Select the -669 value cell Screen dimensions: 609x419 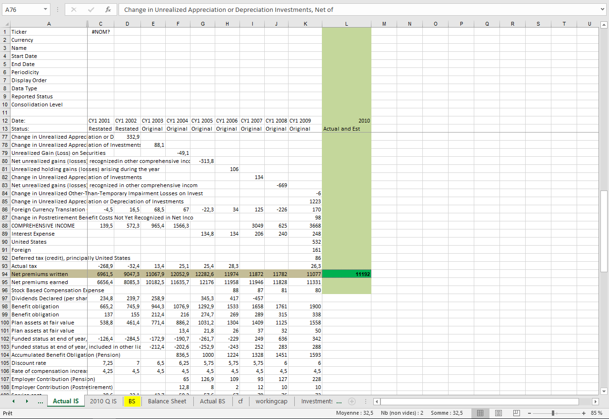(276, 185)
